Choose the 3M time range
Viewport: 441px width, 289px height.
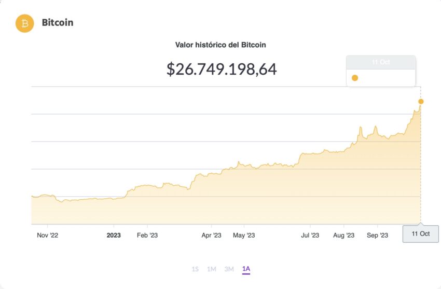[229, 269]
